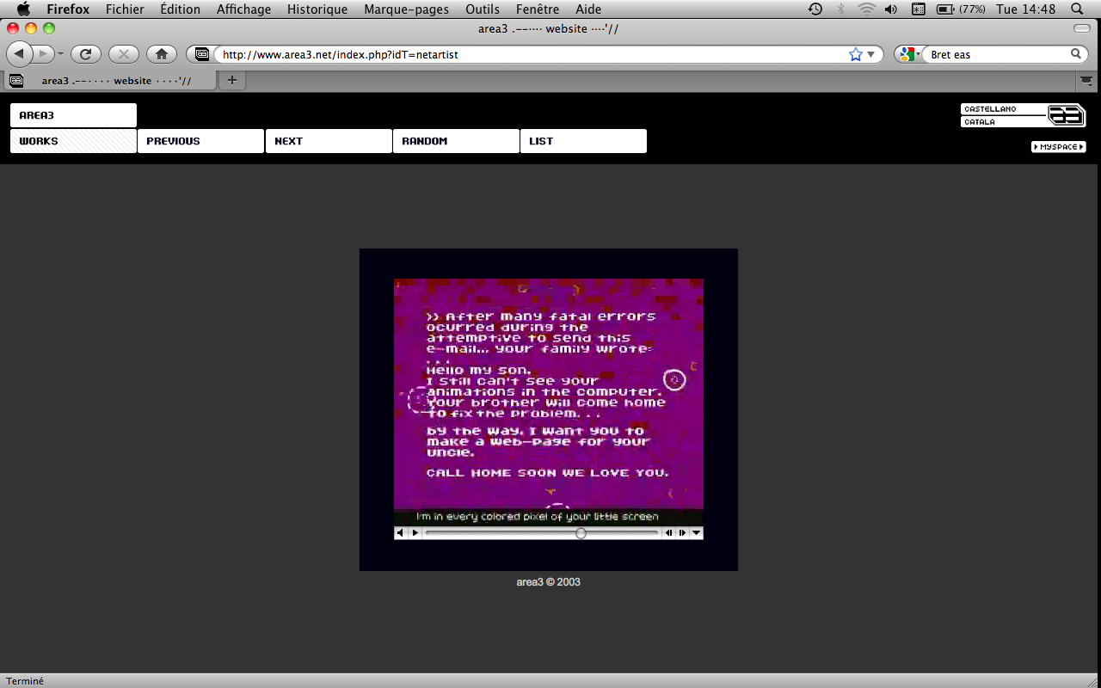Click the toolbar toggle pill in the title bar
This screenshot has height=688, width=1101.
1082,28
